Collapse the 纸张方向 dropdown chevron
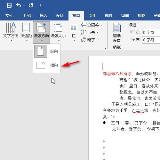 [x=42, y=40]
